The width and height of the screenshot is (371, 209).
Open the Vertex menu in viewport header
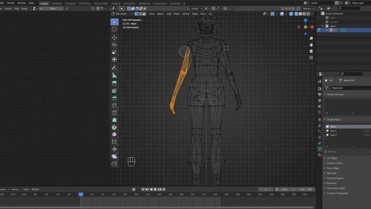pyautogui.click(x=185, y=14)
